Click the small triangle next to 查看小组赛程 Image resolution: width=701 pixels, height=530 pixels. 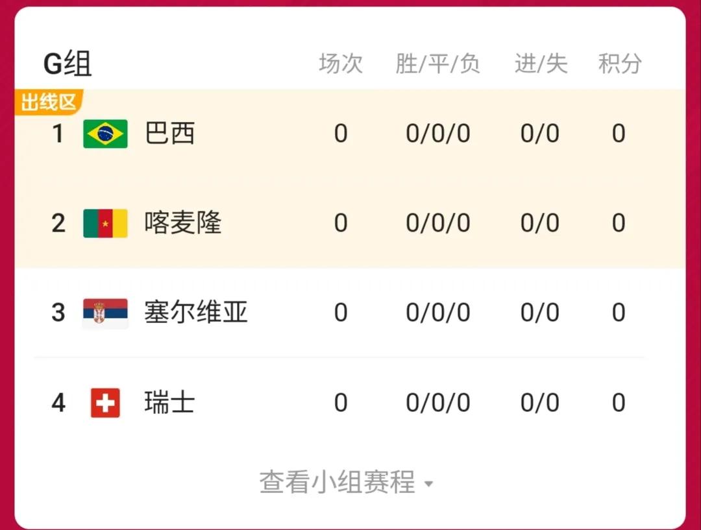429,485
